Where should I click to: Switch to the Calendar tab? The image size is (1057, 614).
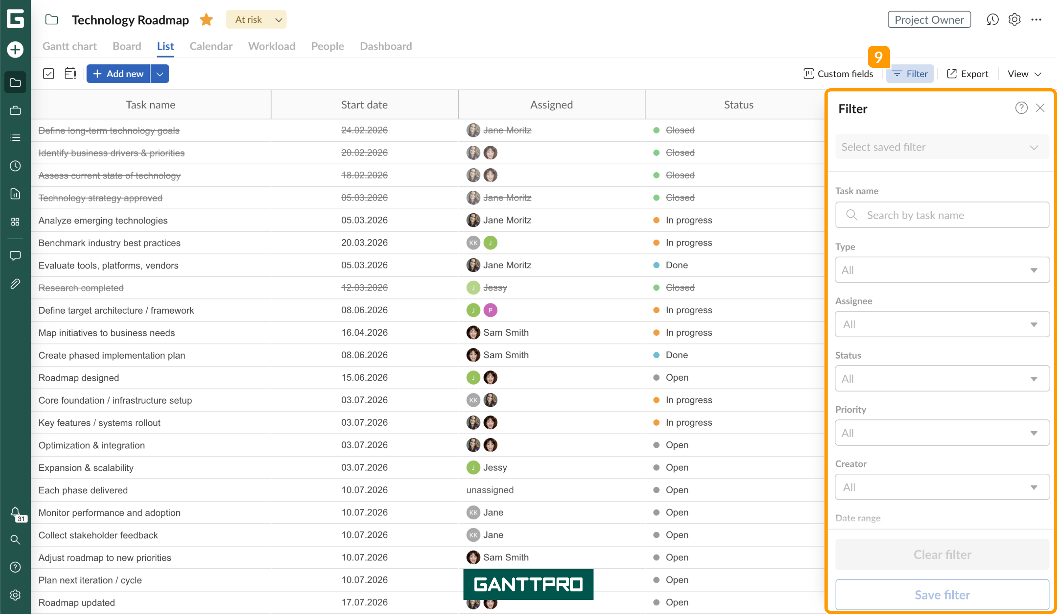point(211,46)
